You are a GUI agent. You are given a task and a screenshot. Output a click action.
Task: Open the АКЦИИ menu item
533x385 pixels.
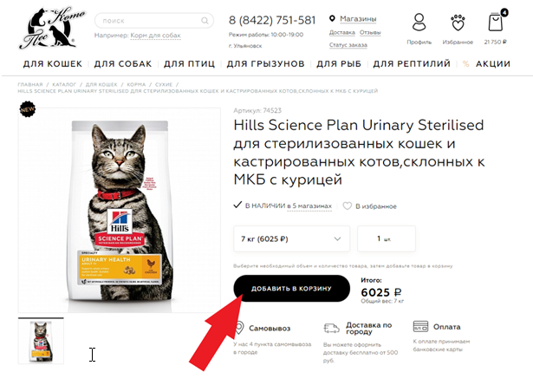click(x=493, y=64)
